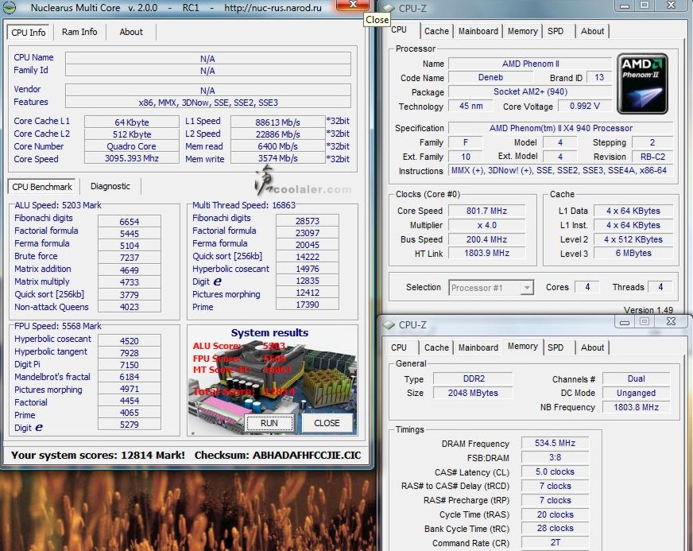
Task: Click the Mandelbrot's fractal score 6184
Action: 129,377
